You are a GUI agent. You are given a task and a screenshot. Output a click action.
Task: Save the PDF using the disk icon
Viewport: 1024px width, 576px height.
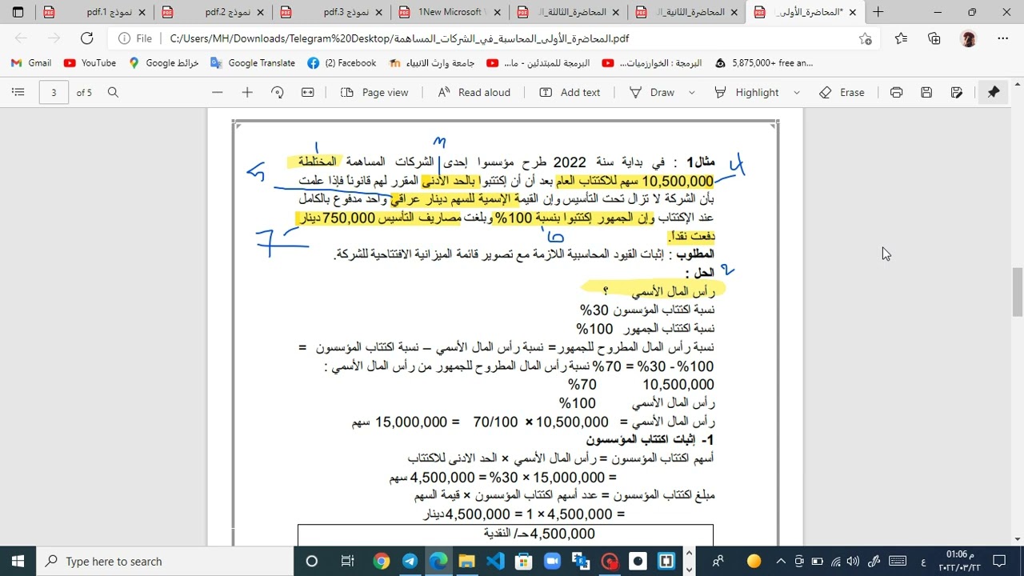926,93
